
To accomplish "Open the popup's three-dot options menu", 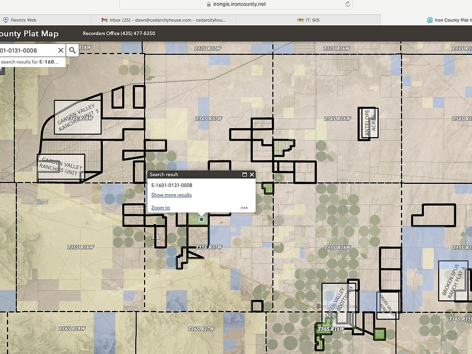I will pyautogui.click(x=244, y=207).
